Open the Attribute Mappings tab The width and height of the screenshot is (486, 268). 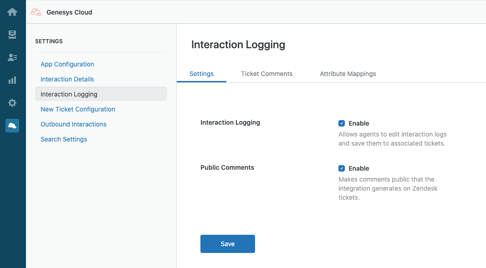348,73
